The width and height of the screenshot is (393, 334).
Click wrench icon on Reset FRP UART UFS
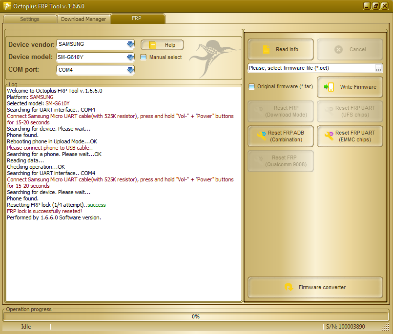pos(329,110)
